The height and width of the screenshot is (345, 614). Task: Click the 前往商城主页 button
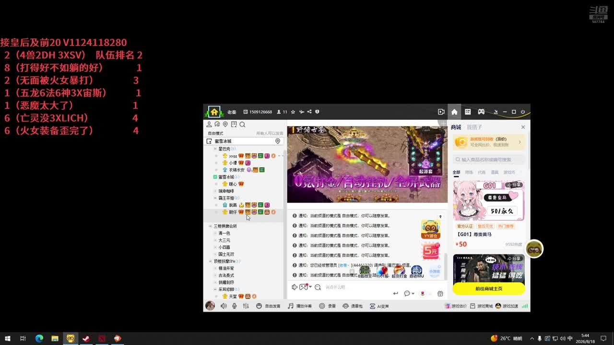coord(489,288)
